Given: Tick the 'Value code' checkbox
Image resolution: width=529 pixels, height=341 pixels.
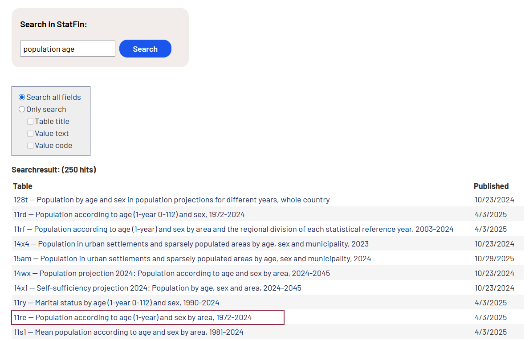Looking at the screenshot, I should click(x=30, y=145).
